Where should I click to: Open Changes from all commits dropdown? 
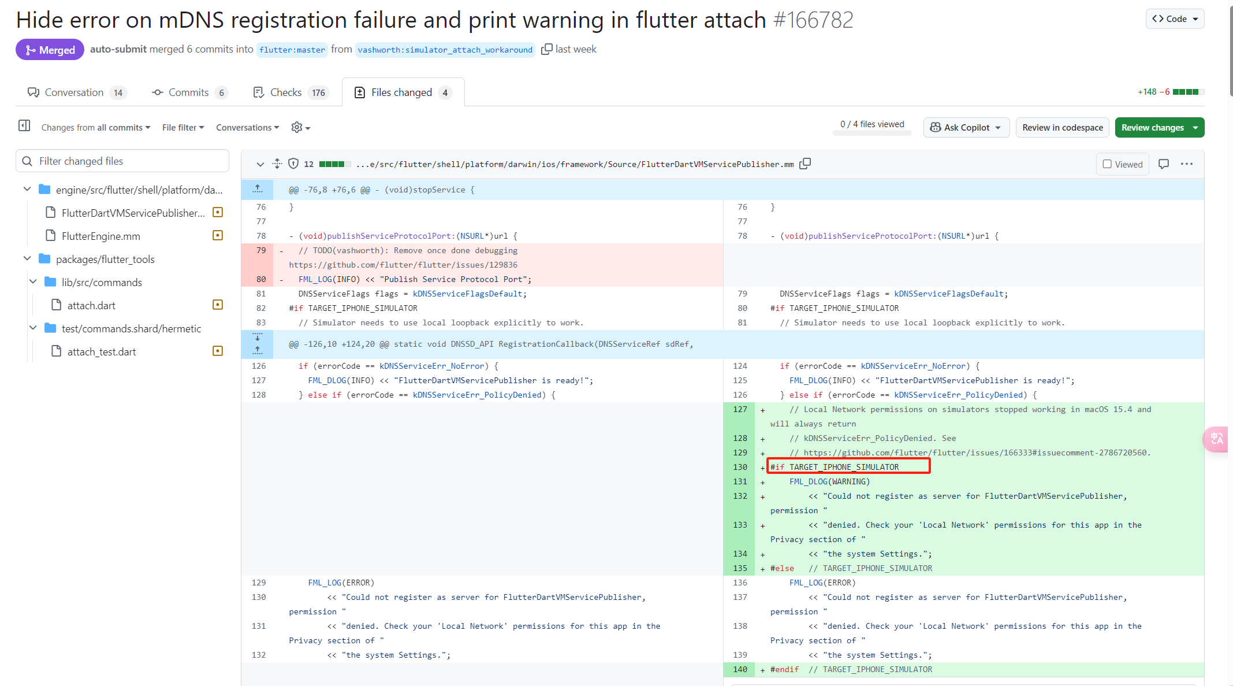tap(96, 128)
